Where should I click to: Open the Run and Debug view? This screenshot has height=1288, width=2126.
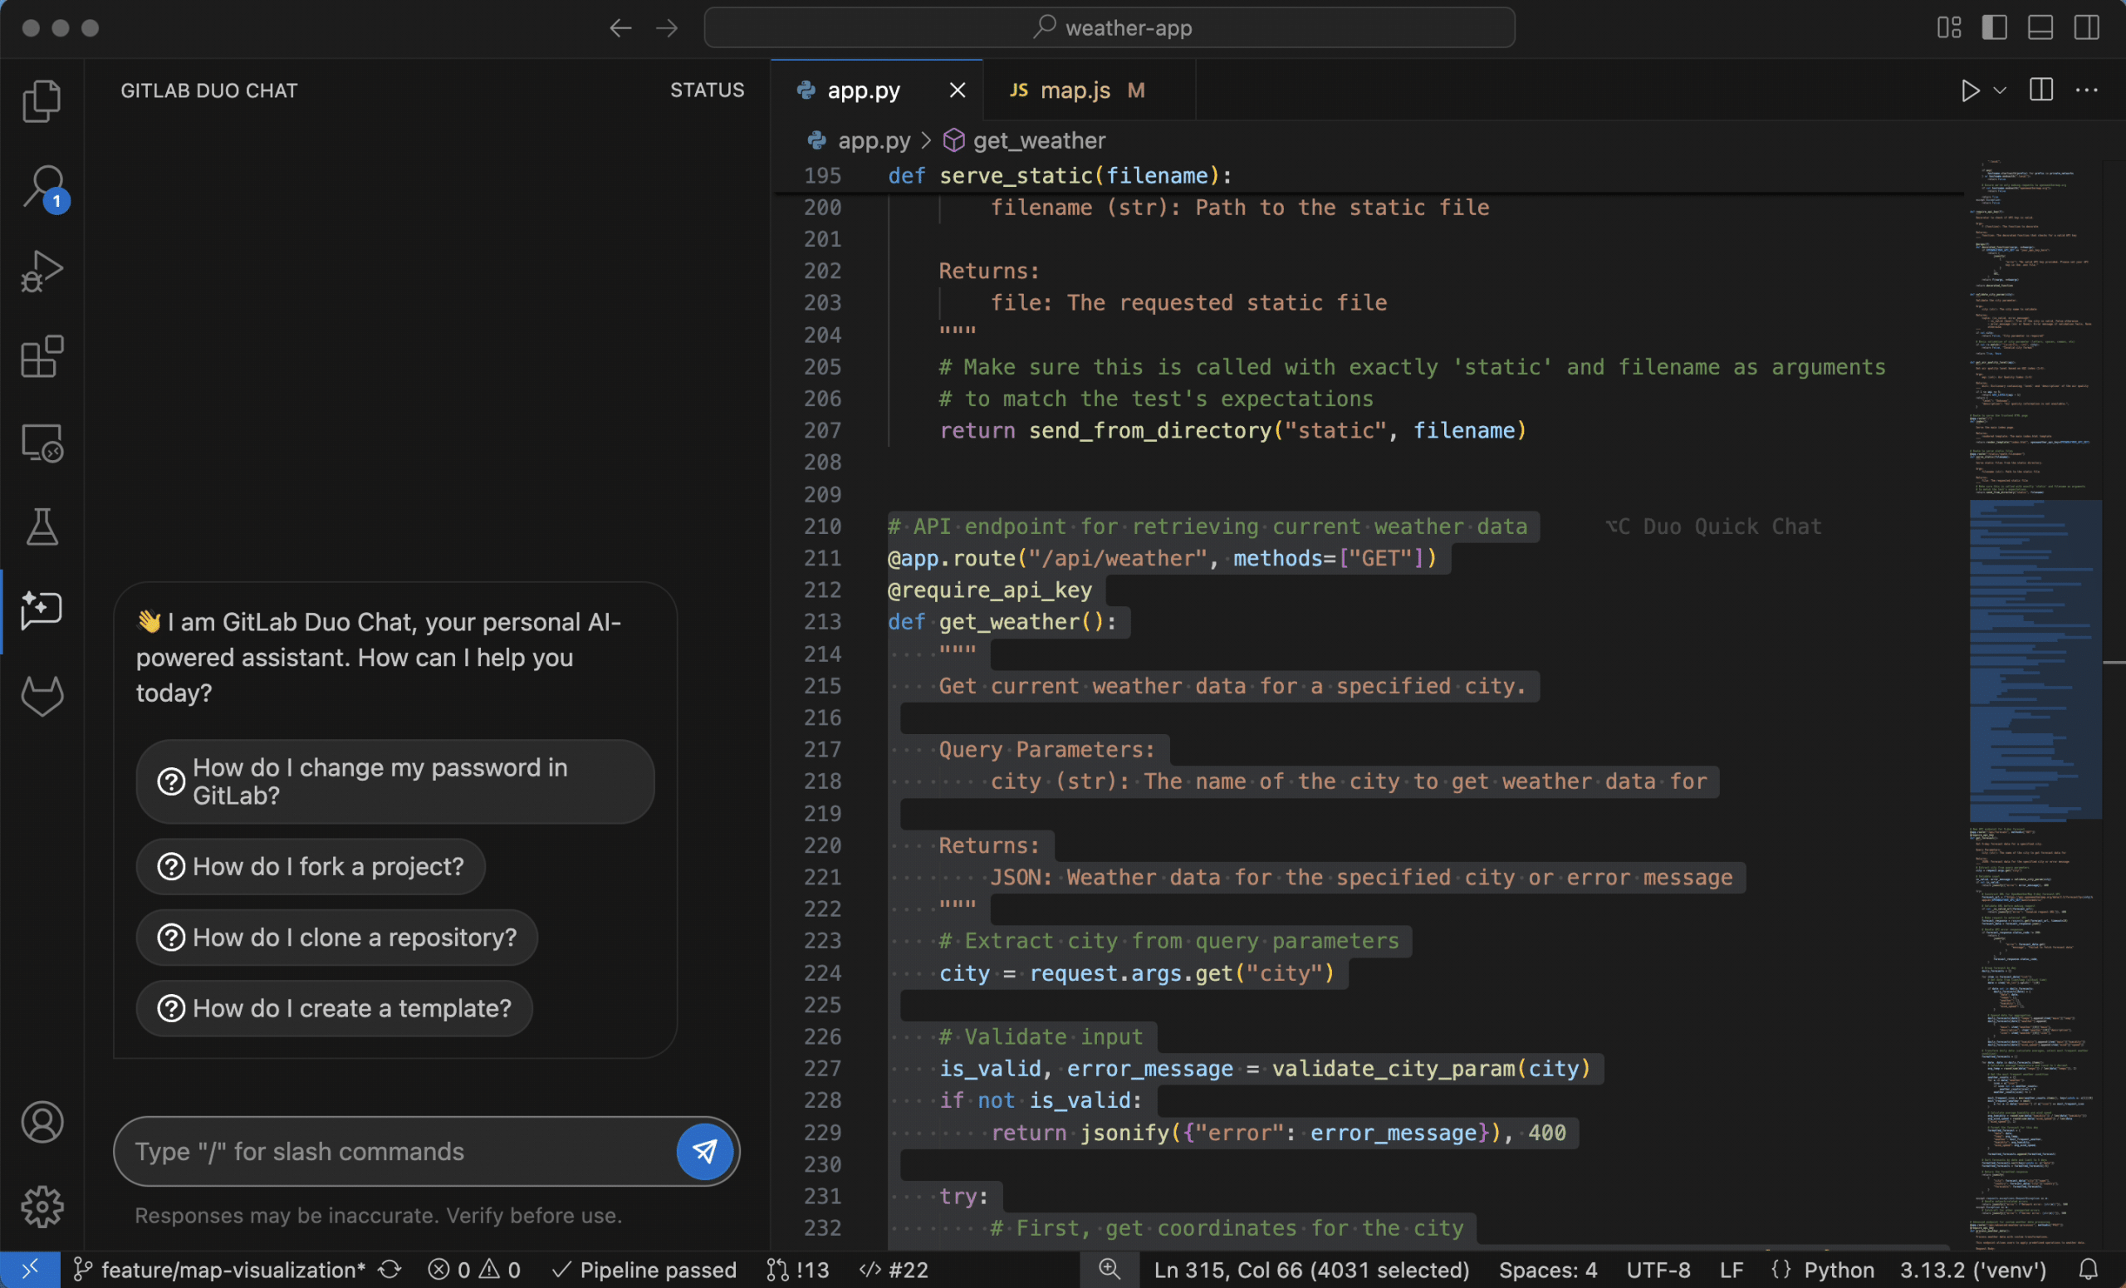(42, 272)
